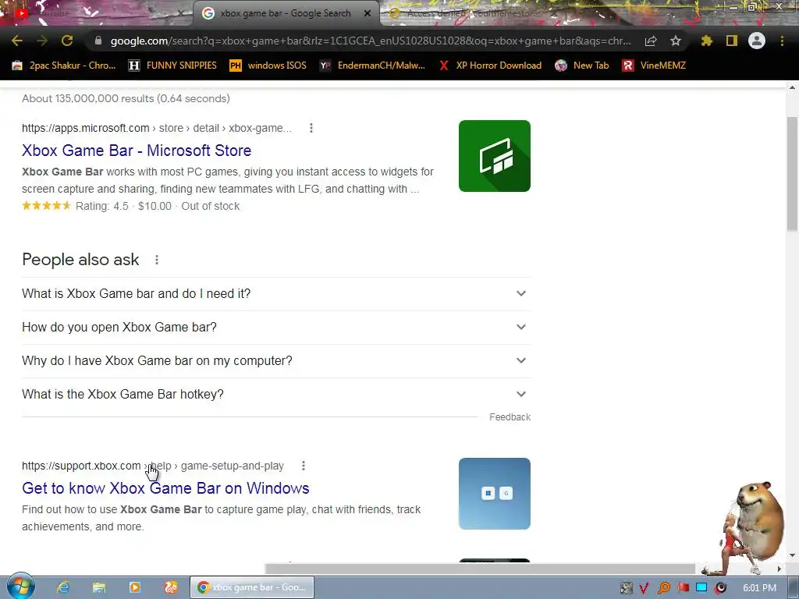Click the round black and red tray icon
This screenshot has width=799, height=599.
coord(720,588)
